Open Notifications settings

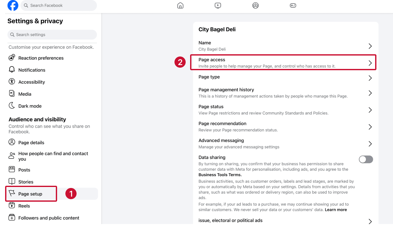32,70
